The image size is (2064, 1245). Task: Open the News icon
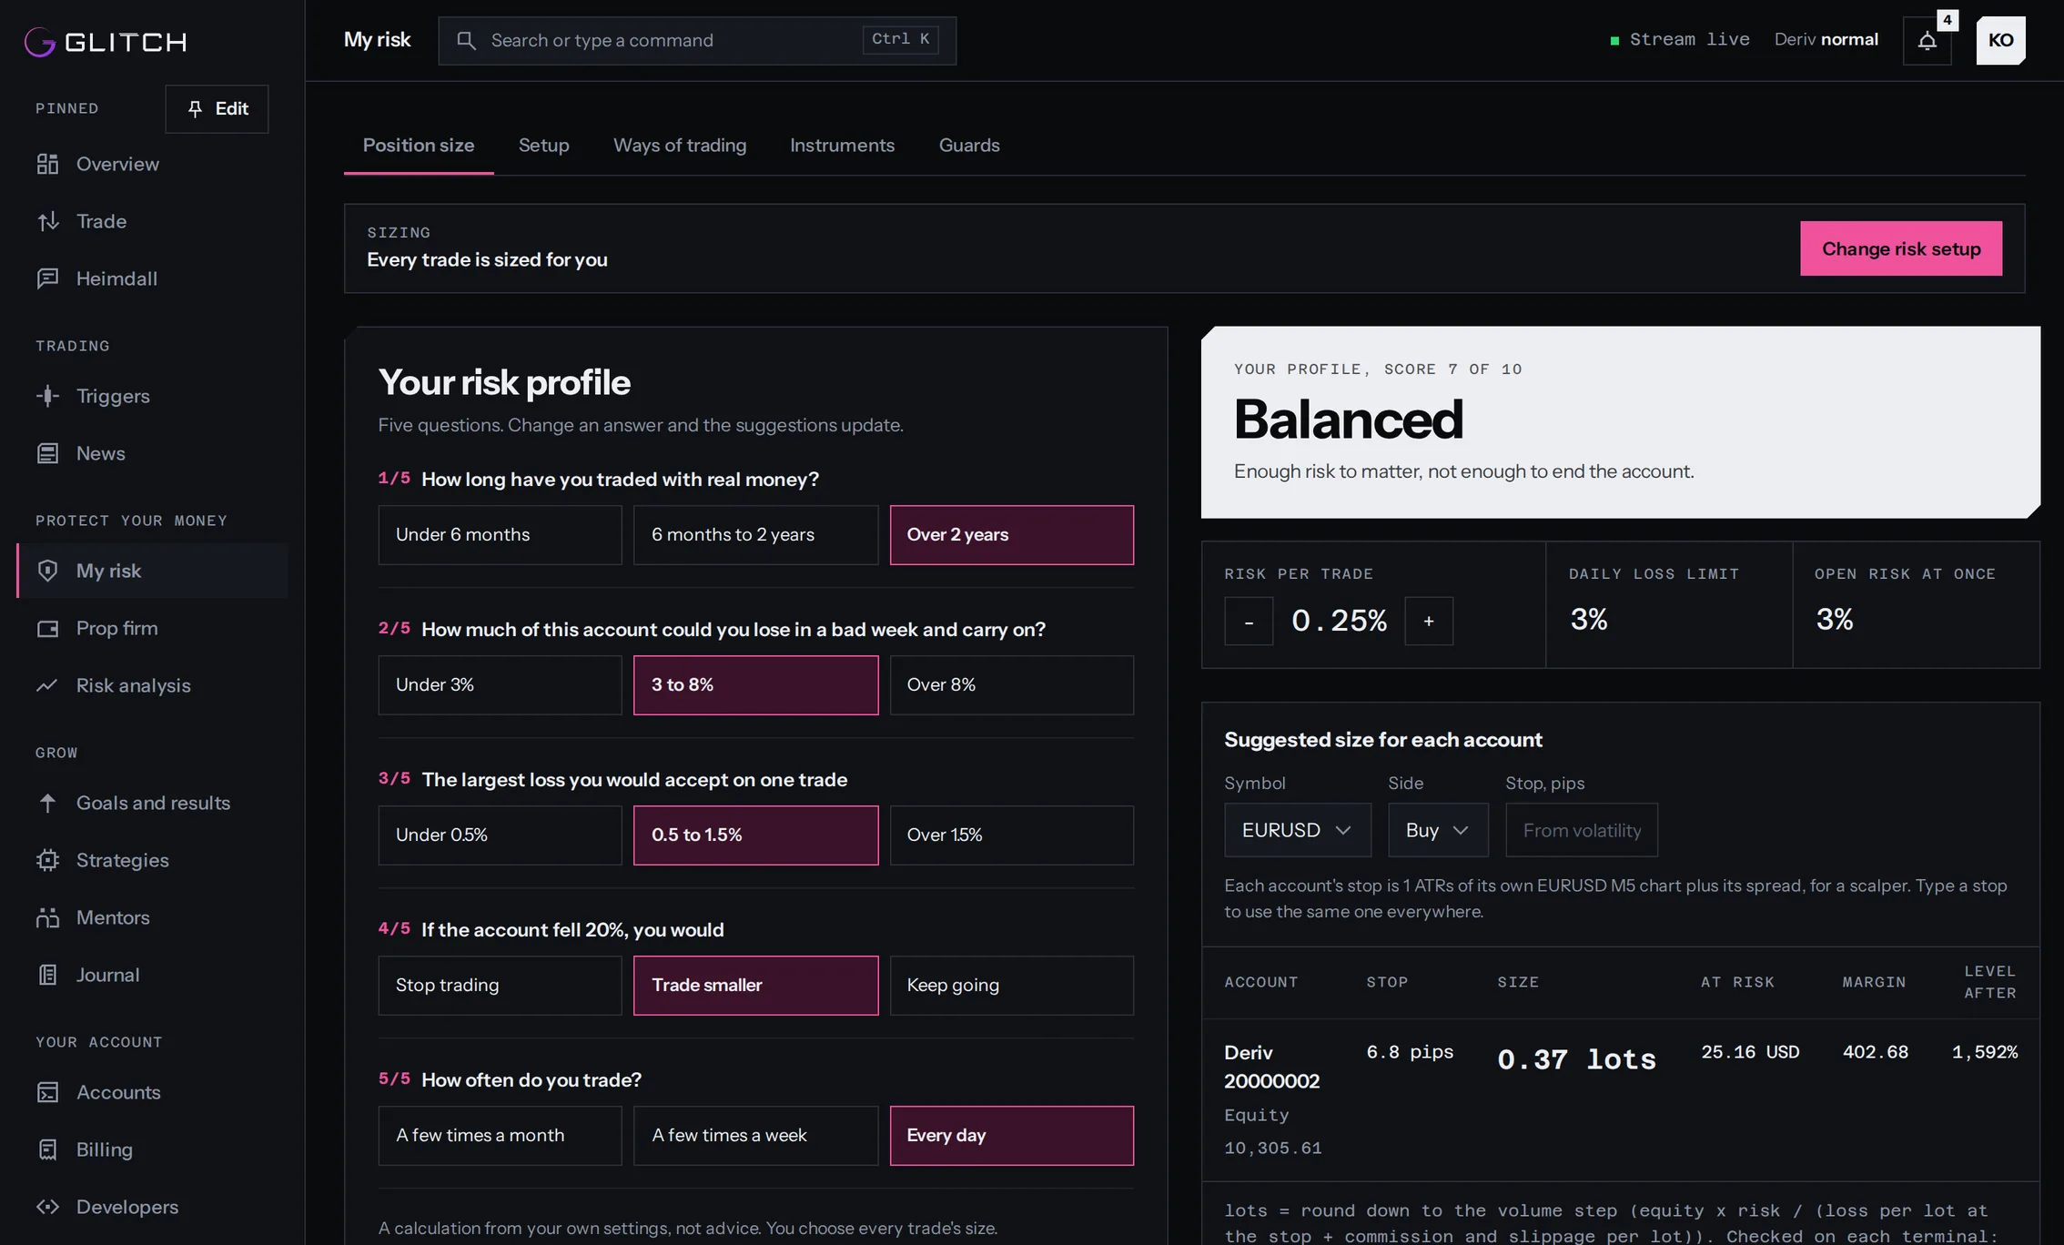coord(47,453)
